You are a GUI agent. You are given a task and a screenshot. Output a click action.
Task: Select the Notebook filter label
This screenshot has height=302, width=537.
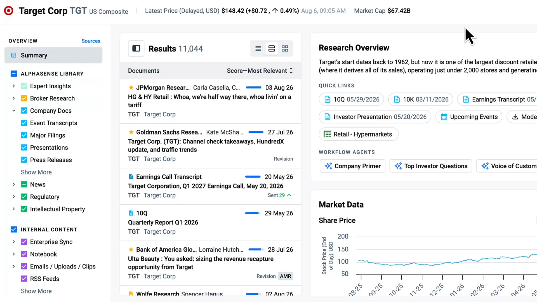pos(43,254)
